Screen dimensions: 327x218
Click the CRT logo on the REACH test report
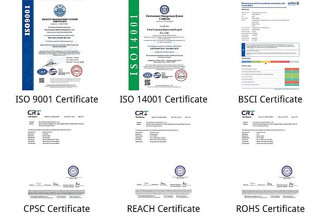142,113
